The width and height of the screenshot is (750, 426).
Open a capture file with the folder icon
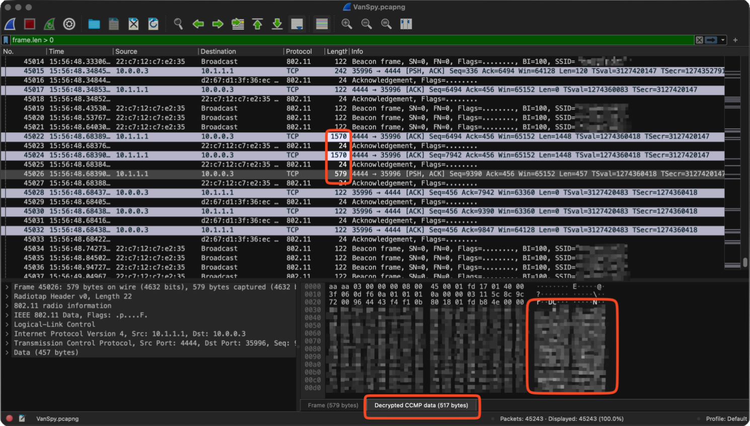coord(94,24)
